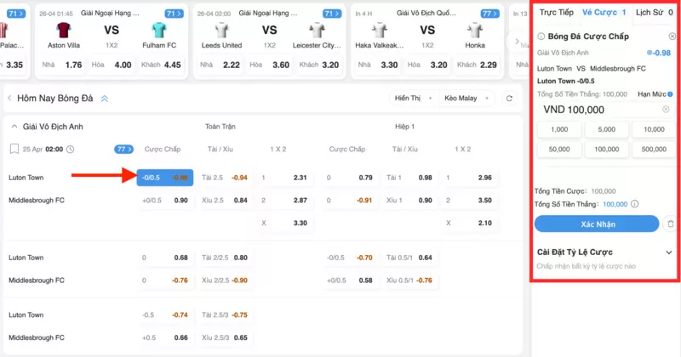Select quick stake 50,000
The height and width of the screenshot is (357, 681).
(x=559, y=150)
